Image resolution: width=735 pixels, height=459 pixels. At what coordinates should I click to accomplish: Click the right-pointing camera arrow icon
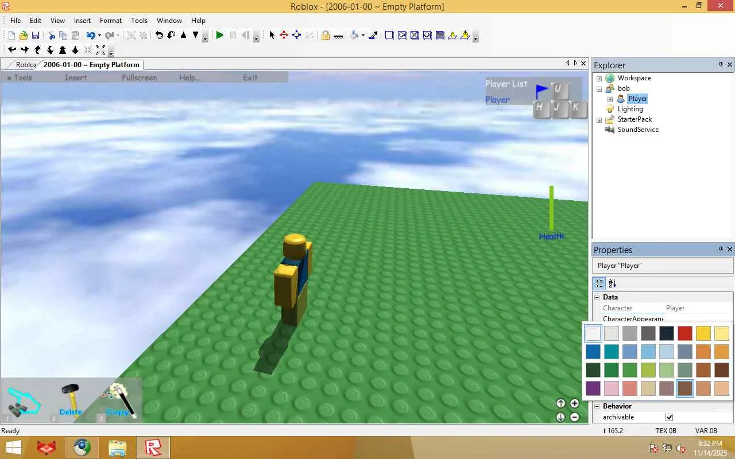pyautogui.click(x=25, y=50)
